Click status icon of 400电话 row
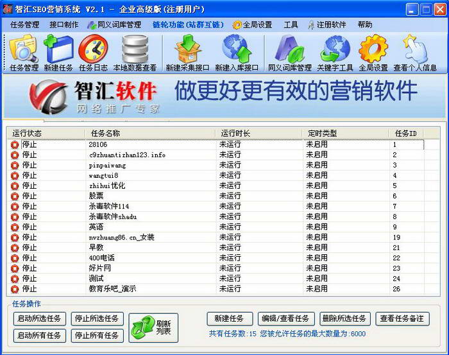Viewport: 449px width, 355px height. pyautogui.click(x=15, y=258)
